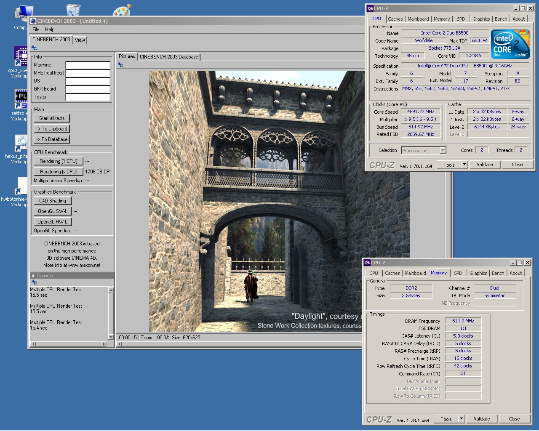Click the CINEBENCH 2003 title bar icon
The height and width of the screenshot is (431, 539).
(33, 21)
